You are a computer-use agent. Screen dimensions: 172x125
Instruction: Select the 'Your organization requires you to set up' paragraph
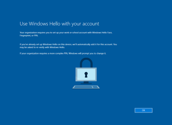[x=66, y=34]
